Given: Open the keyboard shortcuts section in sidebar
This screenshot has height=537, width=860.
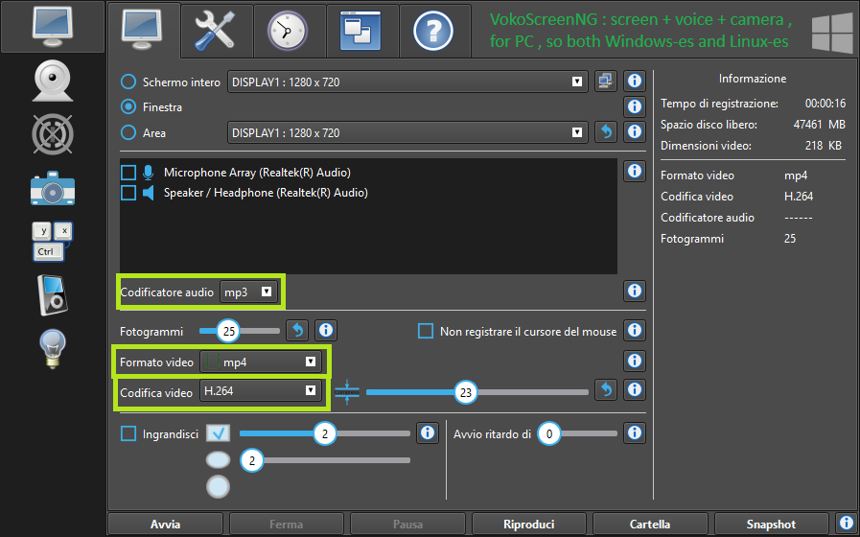Looking at the screenshot, I should (x=53, y=242).
